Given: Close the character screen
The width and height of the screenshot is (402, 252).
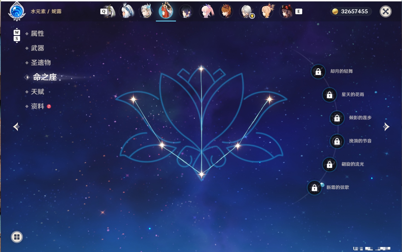Looking at the screenshot, I should point(386,11).
